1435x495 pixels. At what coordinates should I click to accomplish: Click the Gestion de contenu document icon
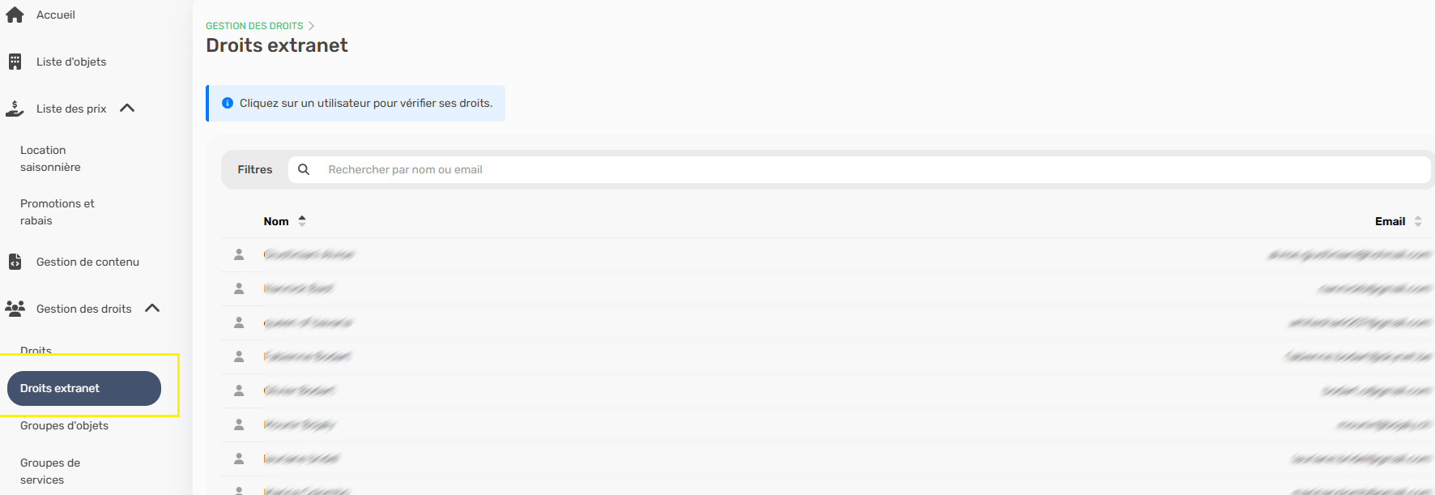pos(15,262)
